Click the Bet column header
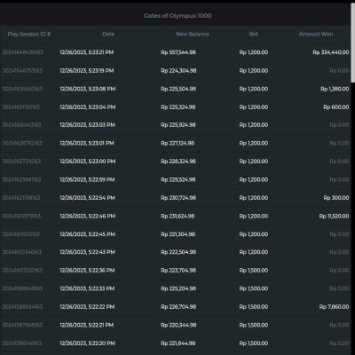 coord(254,34)
